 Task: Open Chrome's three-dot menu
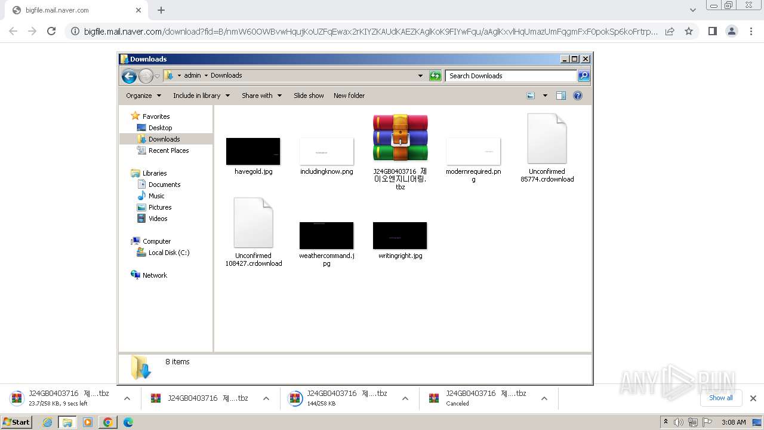[751, 31]
